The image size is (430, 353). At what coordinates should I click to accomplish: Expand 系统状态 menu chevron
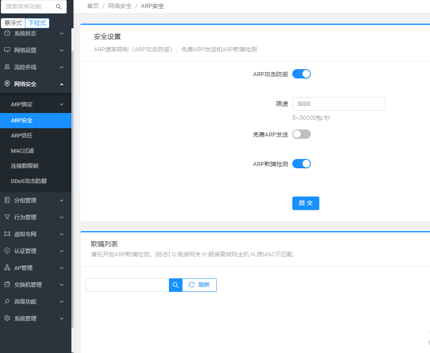[62, 33]
